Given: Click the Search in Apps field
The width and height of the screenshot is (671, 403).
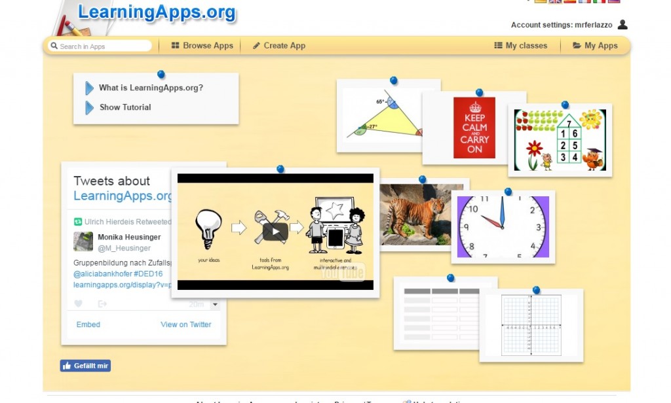Looking at the screenshot, I should (x=100, y=46).
